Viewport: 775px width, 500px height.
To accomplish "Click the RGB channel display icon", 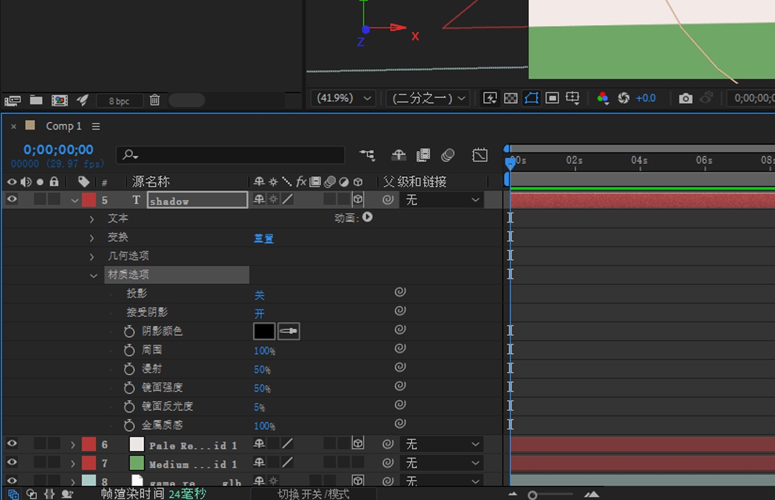I will pos(603,98).
